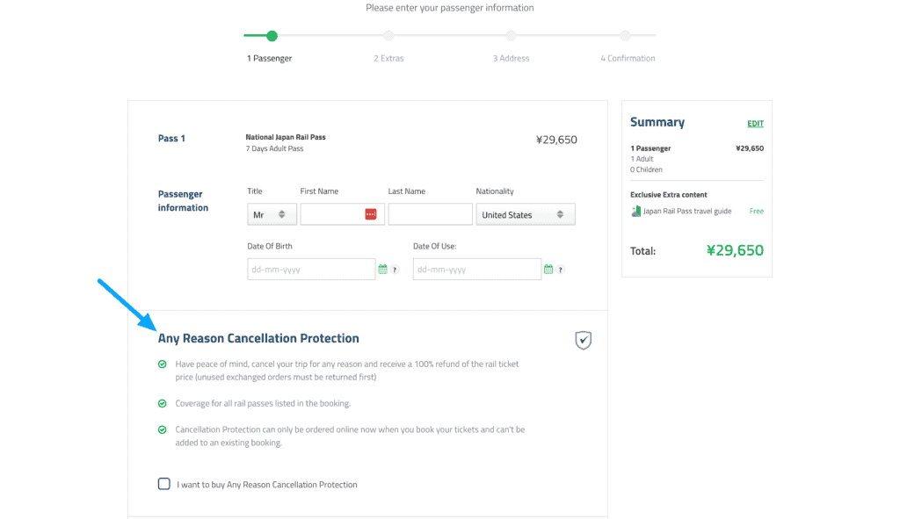Click the help question mark beside Date Of Use

[x=561, y=270]
